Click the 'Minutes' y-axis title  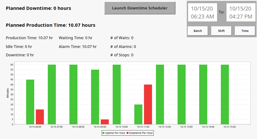[7, 93]
